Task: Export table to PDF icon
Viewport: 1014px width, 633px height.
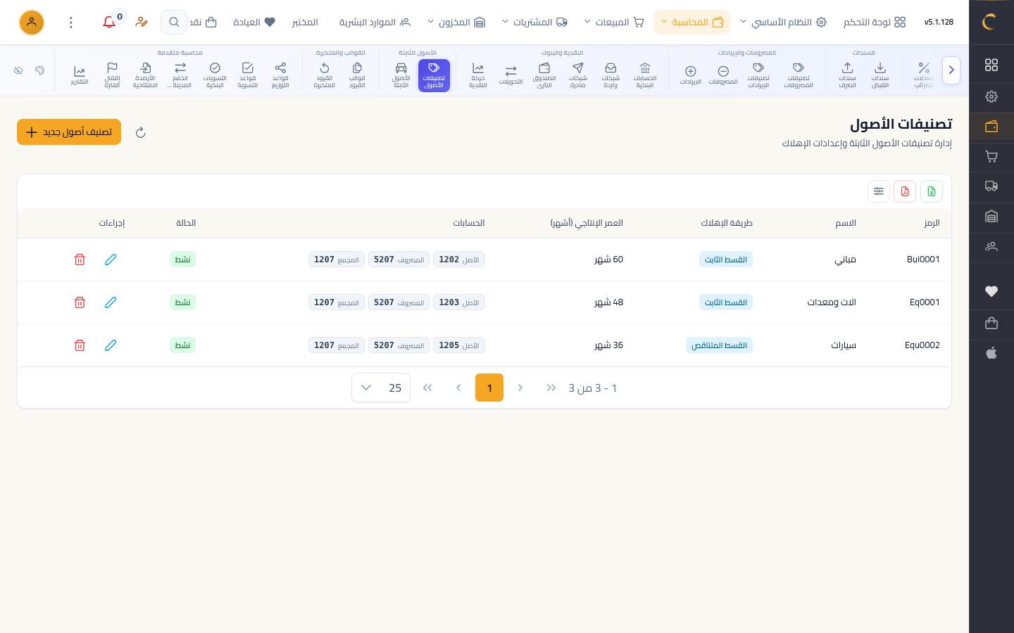Action: point(905,191)
